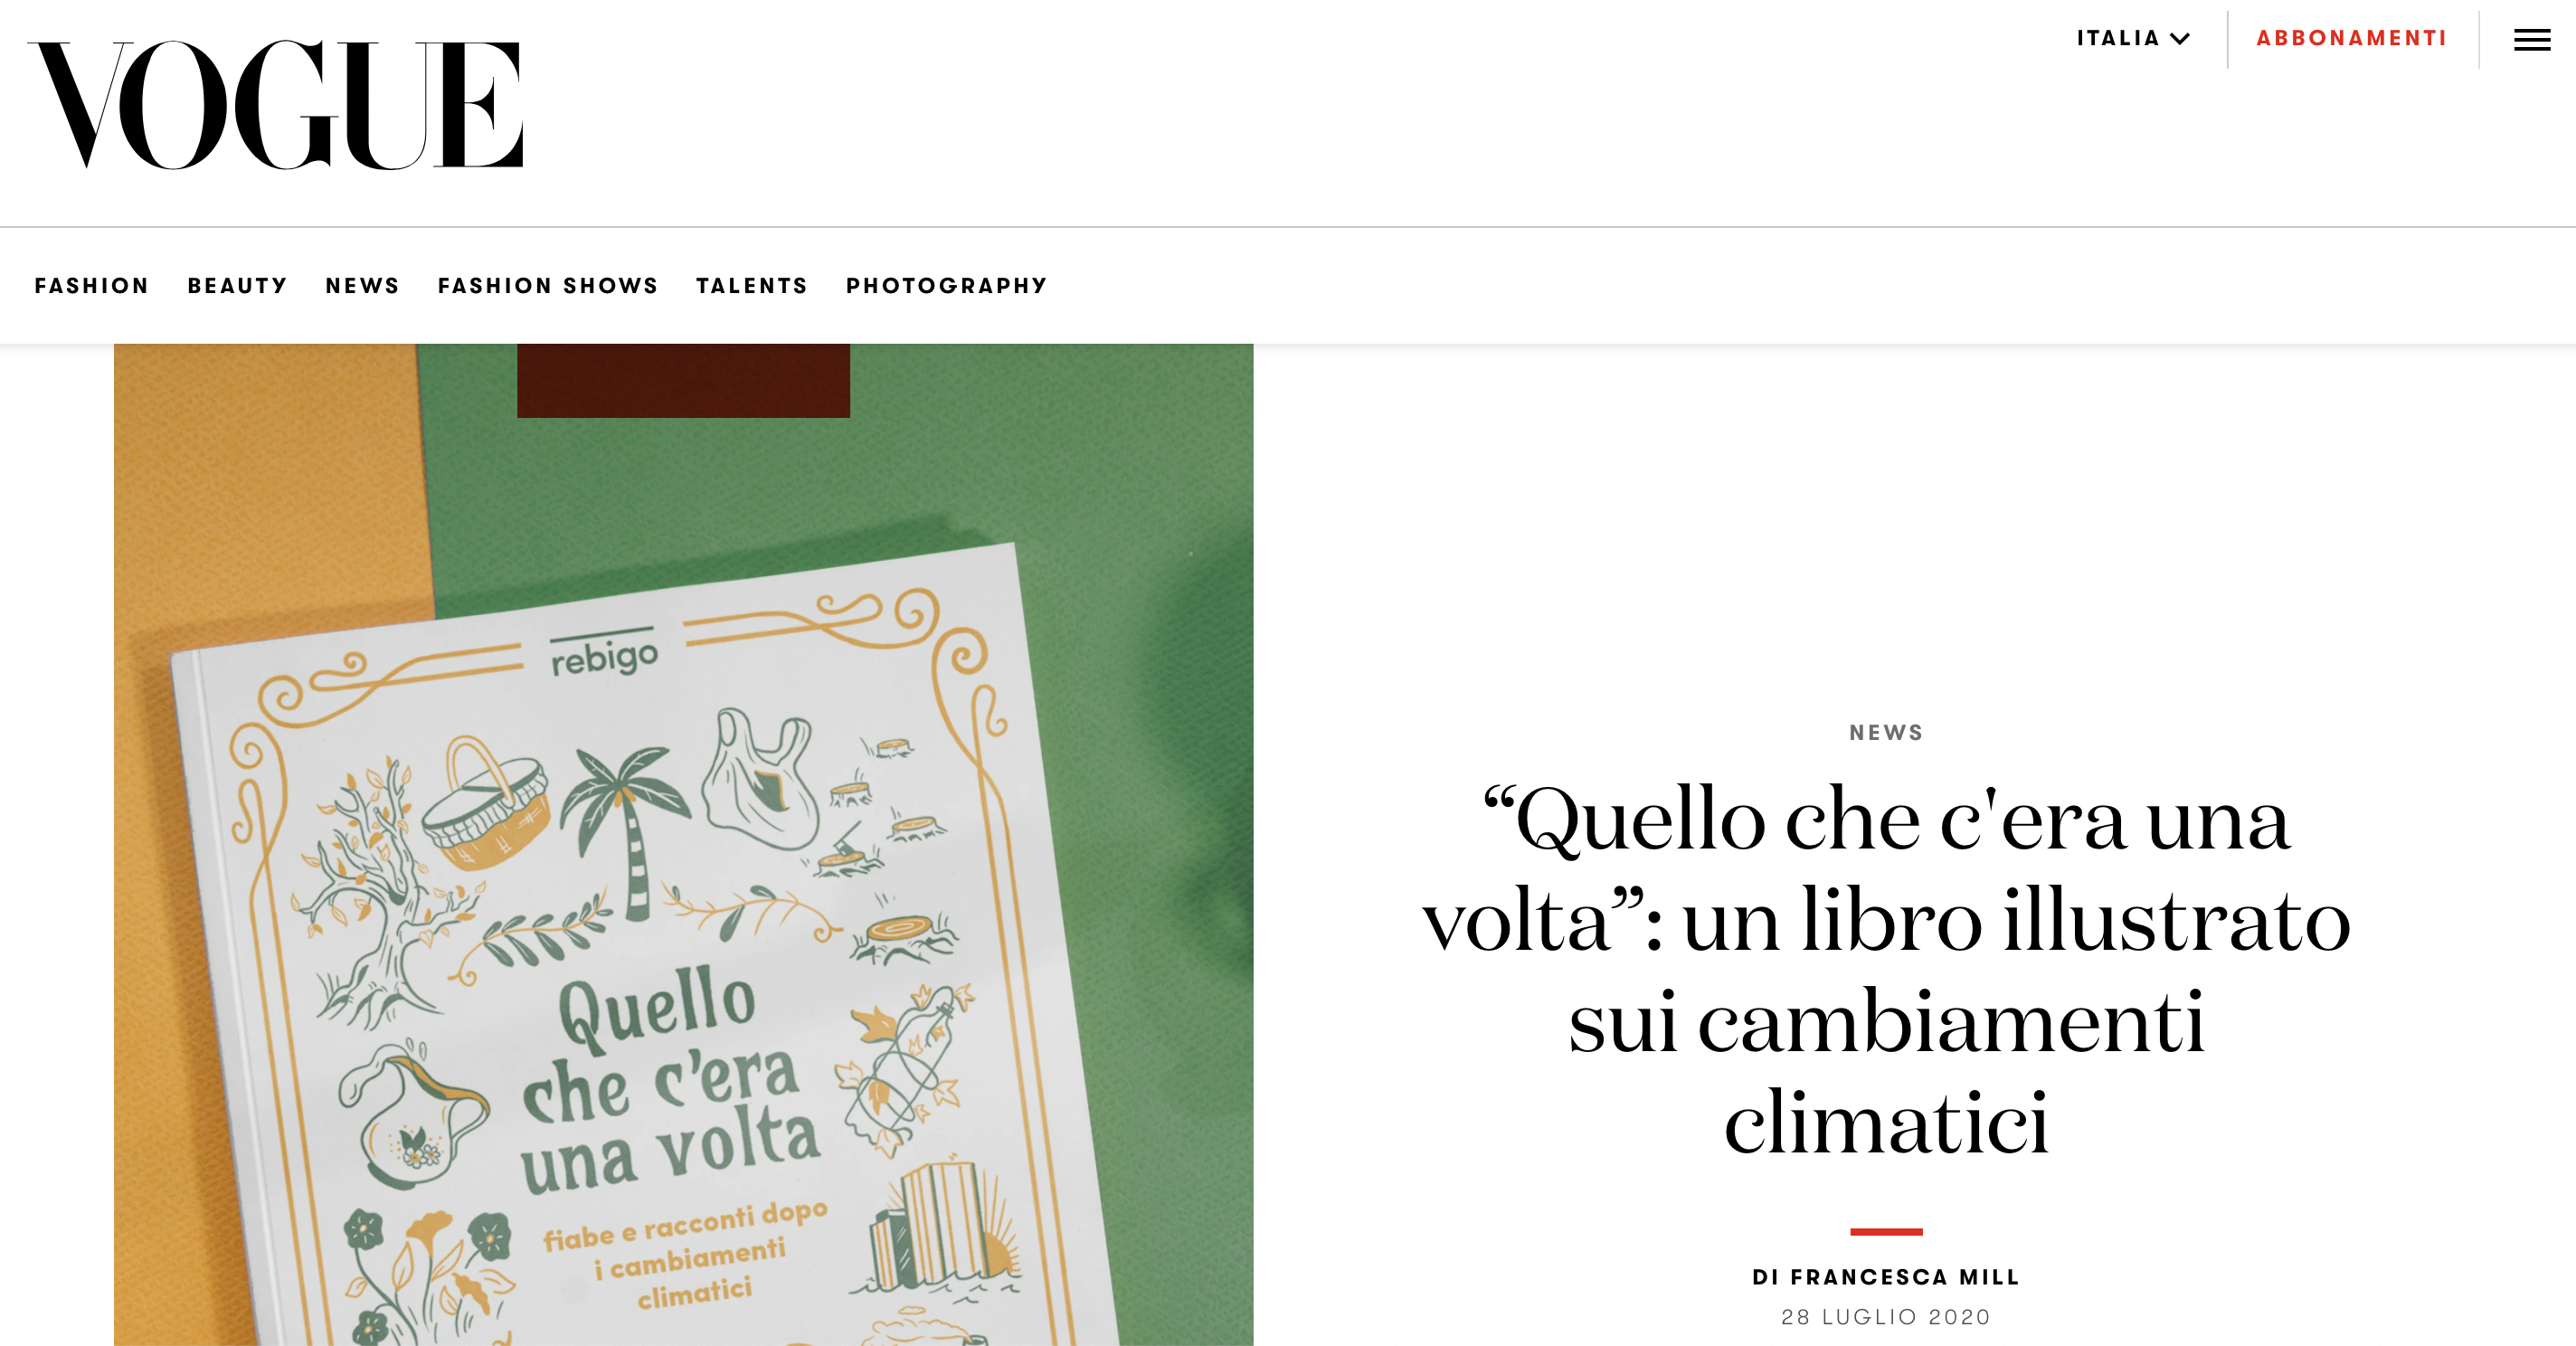Click the VOGUE logo
This screenshot has height=1346, width=2576.
click(x=275, y=105)
